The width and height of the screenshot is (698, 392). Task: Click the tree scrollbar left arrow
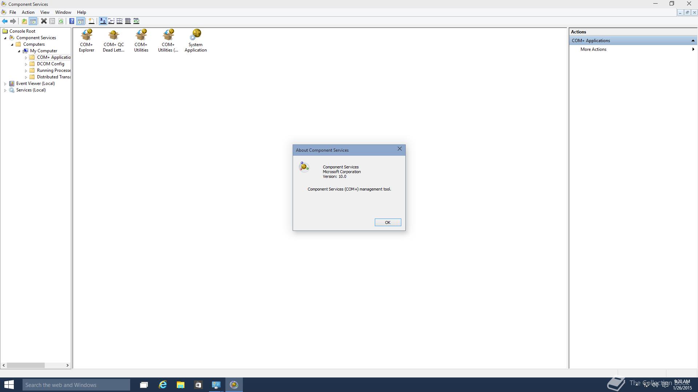coord(4,365)
